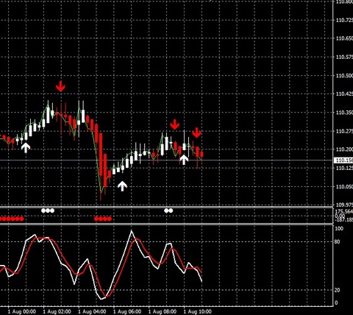
Task: Click the 1 Aug 02:00 time label
Action: click(x=57, y=311)
